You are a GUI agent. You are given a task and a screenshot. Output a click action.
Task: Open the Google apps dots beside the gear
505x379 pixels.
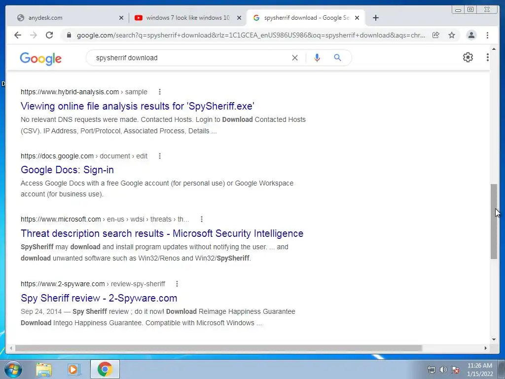pos(488,57)
